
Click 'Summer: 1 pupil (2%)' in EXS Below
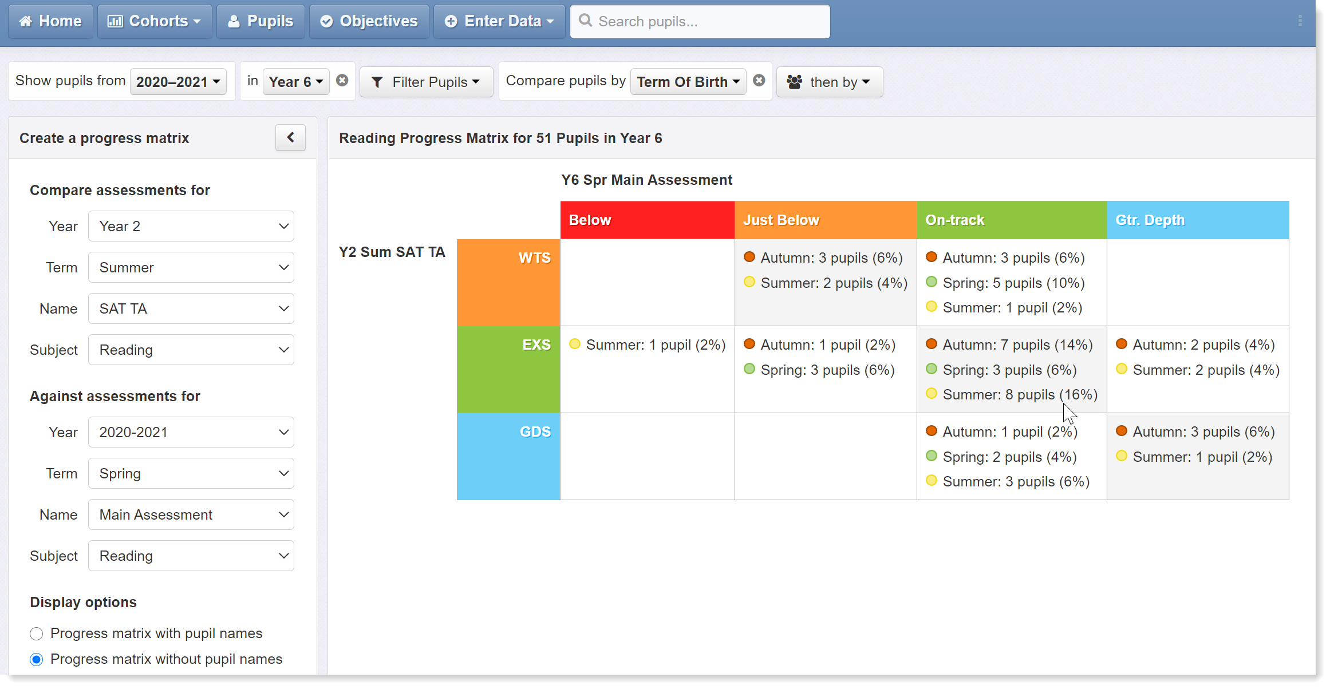[x=656, y=345]
